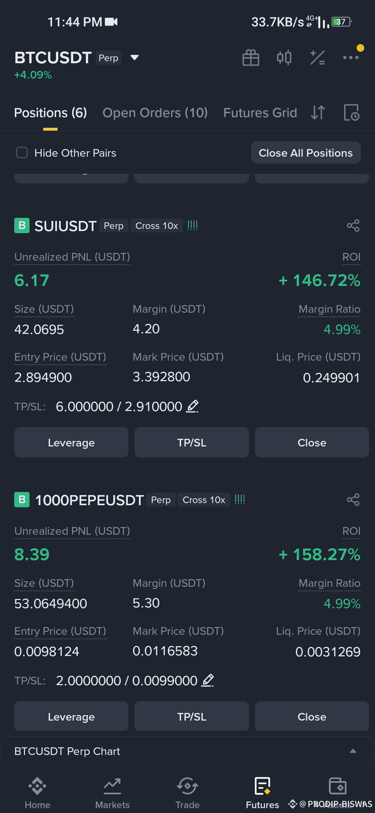
Task: Switch to the Futures Grid tab
Action: click(x=260, y=113)
